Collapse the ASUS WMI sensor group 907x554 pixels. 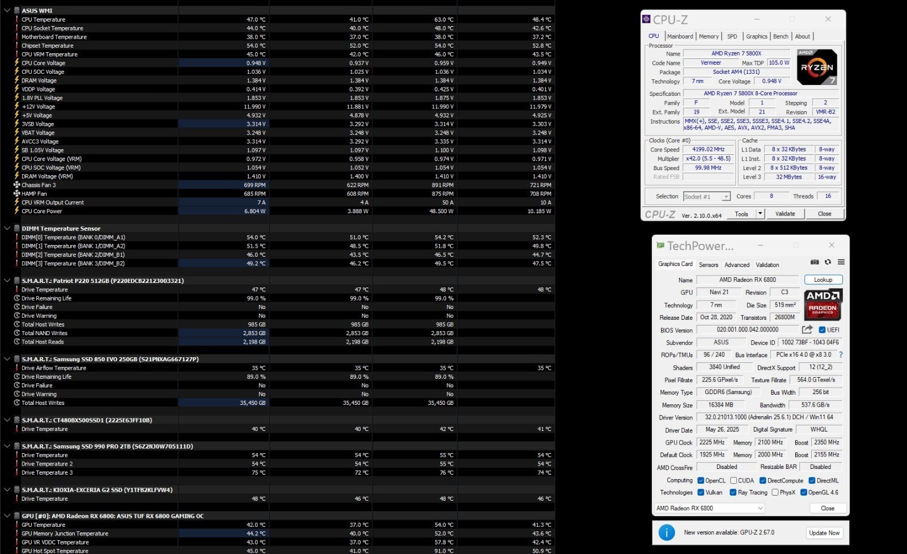coord(7,11)
